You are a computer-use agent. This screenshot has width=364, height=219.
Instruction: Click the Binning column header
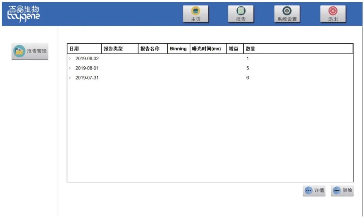[x=179, y=49]
